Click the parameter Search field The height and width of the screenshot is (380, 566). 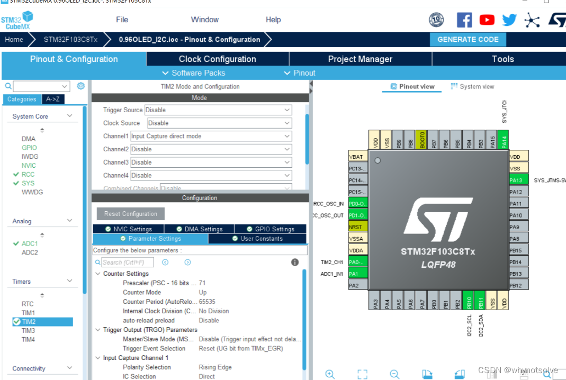pyautogui.click(x=128, y=263)
